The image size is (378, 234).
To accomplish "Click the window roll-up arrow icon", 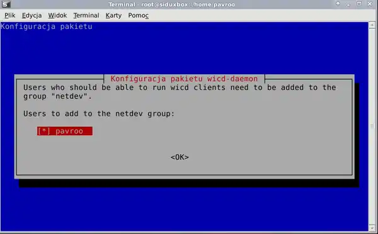I will pos(338,4).
